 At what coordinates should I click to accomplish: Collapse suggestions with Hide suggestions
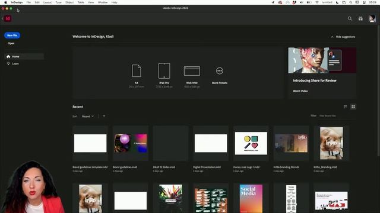343,37
